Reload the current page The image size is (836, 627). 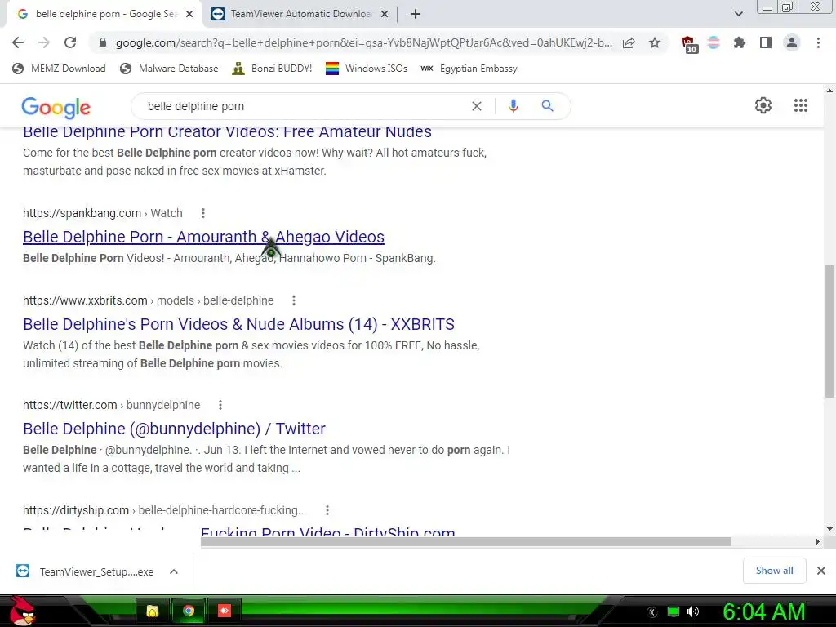(70, 42)
